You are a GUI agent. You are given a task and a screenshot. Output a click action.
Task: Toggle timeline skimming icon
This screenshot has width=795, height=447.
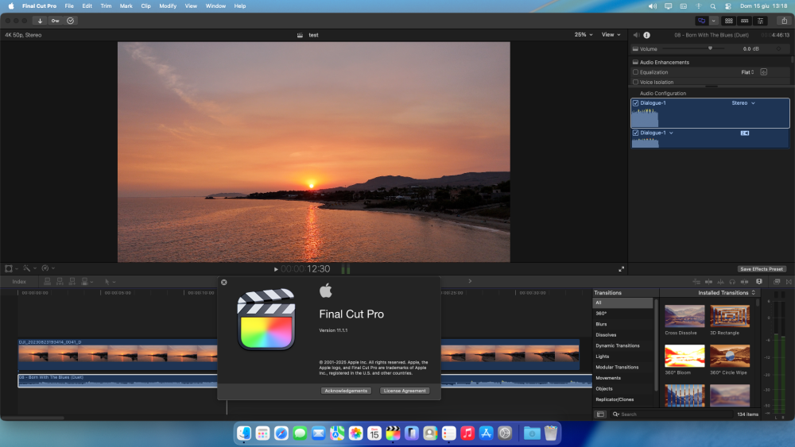708,282
